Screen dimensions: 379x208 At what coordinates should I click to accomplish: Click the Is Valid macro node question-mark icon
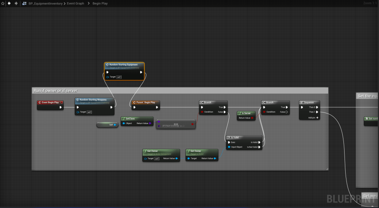pos(229,137)
